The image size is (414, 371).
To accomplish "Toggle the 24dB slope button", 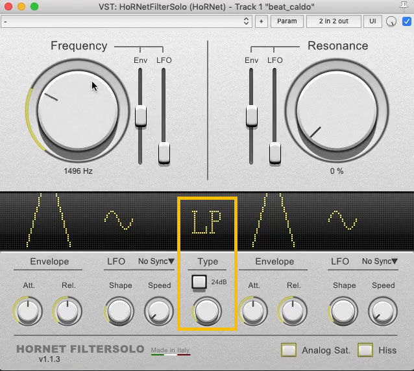I will pyautogui.click(x=199, y=282).
